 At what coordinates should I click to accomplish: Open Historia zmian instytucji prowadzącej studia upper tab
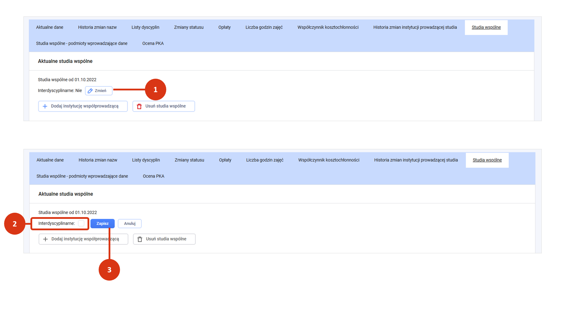click(x=415, y=27)
